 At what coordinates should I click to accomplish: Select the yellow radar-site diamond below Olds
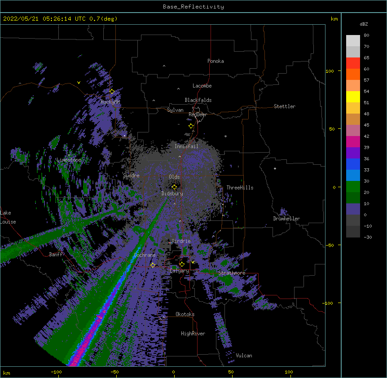[174, 187]
